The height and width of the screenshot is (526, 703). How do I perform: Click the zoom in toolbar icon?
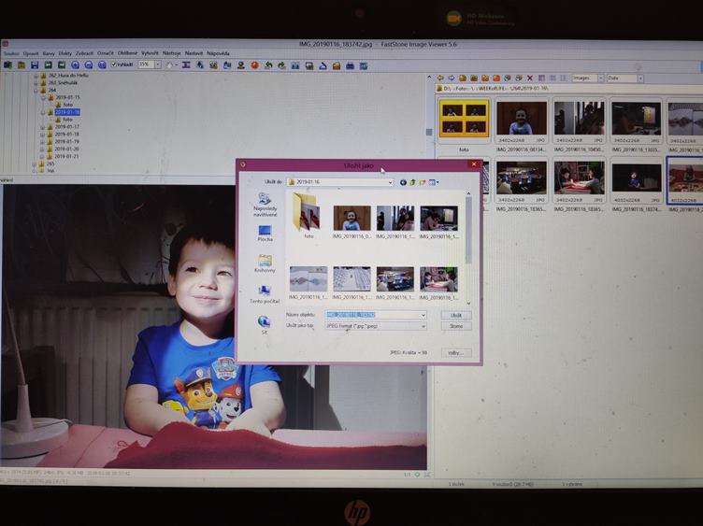point(76,65)
